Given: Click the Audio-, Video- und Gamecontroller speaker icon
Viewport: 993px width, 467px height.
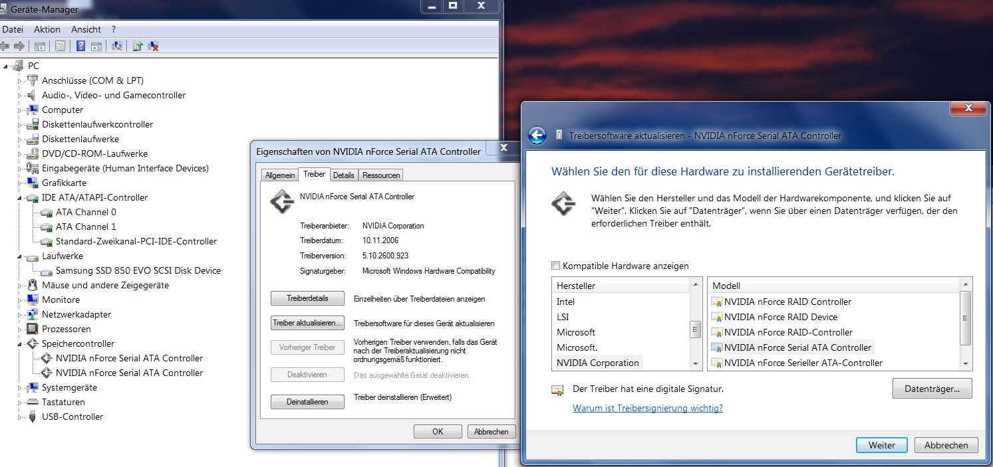Looking at the screenshot, I should pyautogui.click(x=32, y=95).
